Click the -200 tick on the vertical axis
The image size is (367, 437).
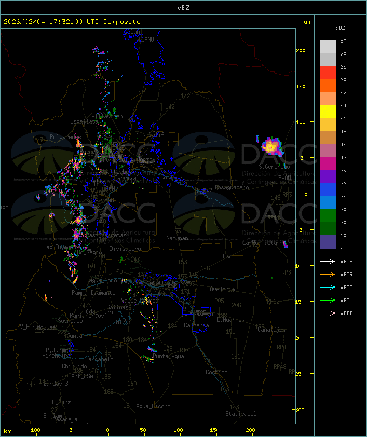point(300,338)
